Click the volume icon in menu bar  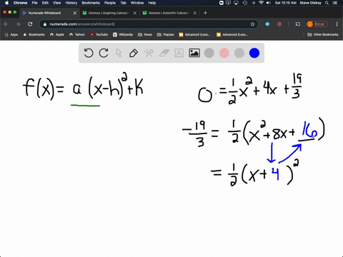tap(269, 3)
